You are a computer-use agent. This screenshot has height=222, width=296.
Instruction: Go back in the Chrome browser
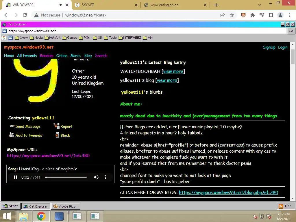pos(6,15)
